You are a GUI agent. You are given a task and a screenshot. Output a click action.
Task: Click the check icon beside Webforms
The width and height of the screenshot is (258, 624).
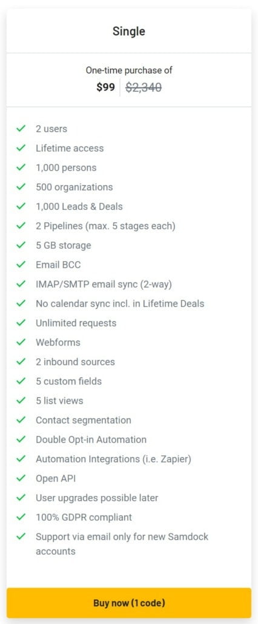21,342
